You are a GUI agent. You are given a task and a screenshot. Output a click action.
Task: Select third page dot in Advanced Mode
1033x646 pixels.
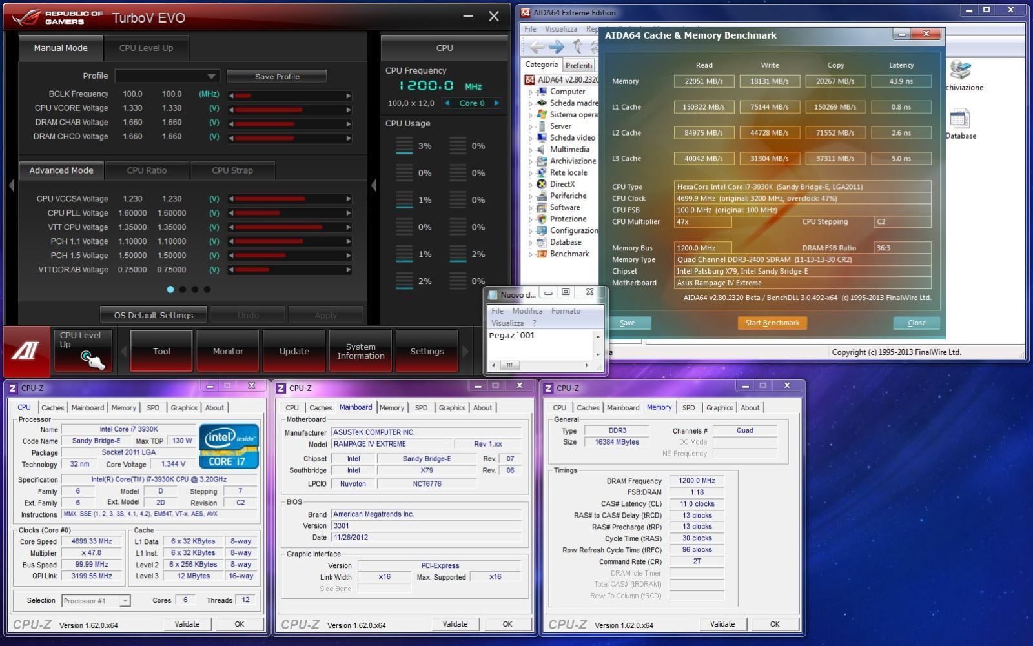[x=195, y=290]
